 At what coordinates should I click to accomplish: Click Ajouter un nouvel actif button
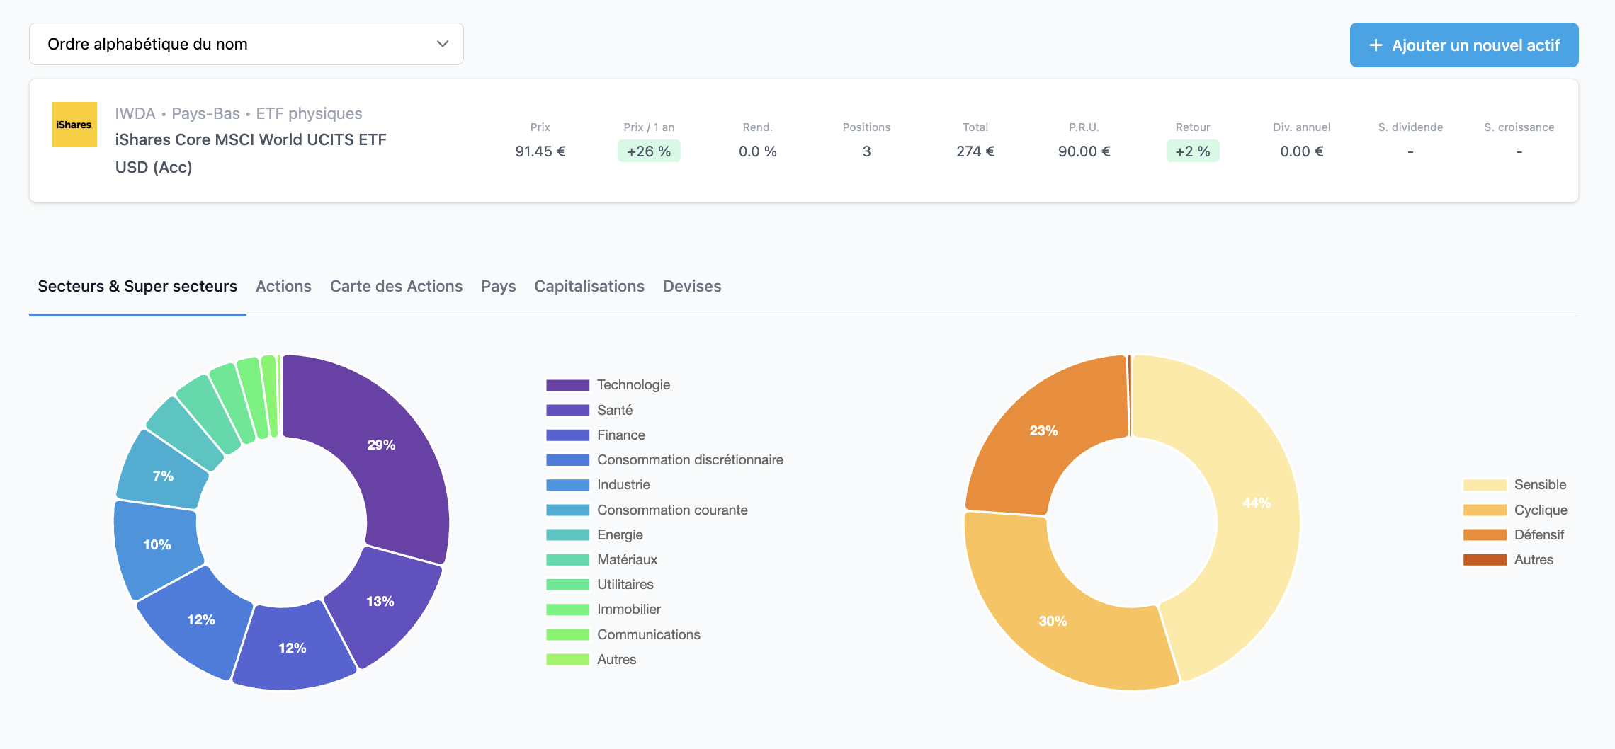coord(1463,45)
